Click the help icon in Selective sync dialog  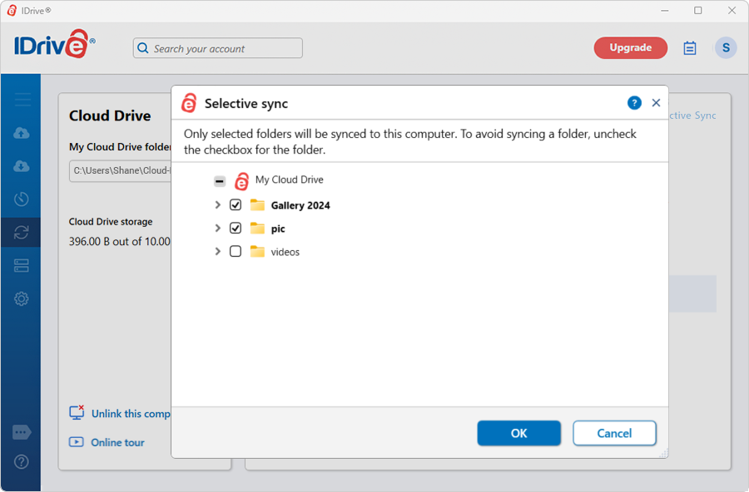point(634,102)
